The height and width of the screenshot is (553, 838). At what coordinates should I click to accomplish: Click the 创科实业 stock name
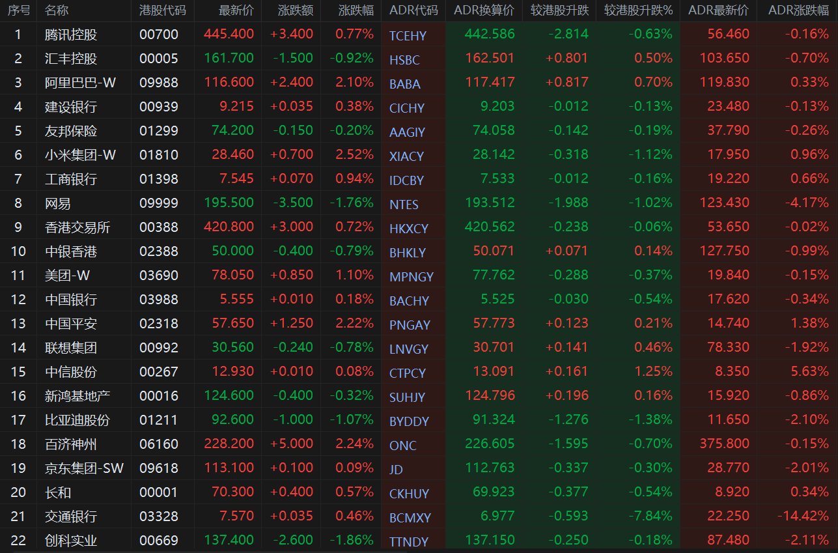(x=71, y=541)
